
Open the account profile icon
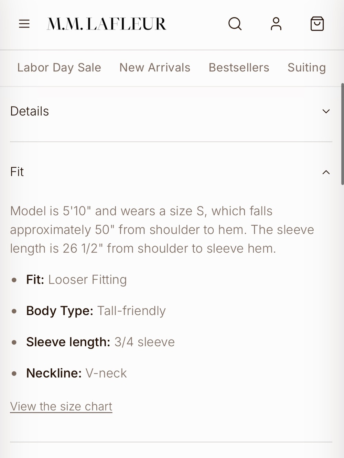276,24
